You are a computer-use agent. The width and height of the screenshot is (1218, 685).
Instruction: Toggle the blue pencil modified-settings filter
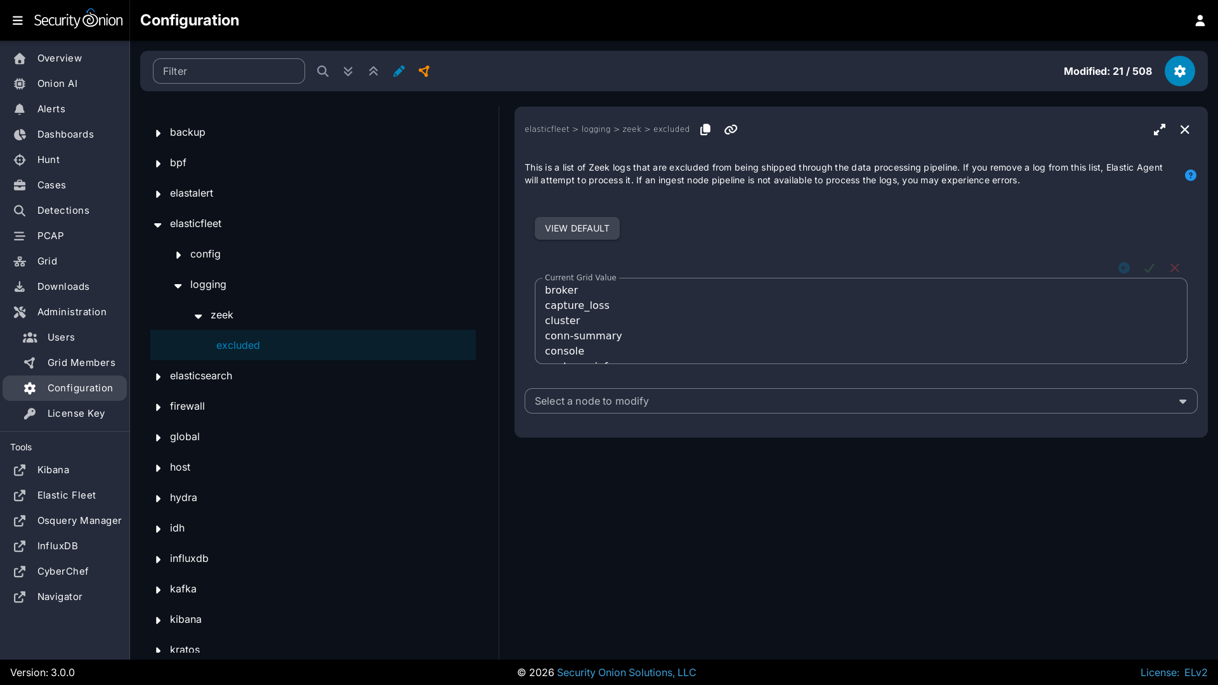(398, 71)
